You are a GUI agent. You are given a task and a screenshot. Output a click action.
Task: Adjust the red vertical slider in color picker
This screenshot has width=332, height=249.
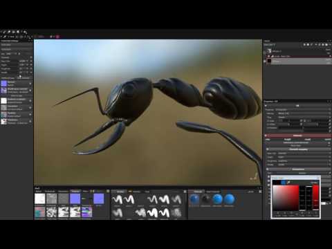(315, 198)
